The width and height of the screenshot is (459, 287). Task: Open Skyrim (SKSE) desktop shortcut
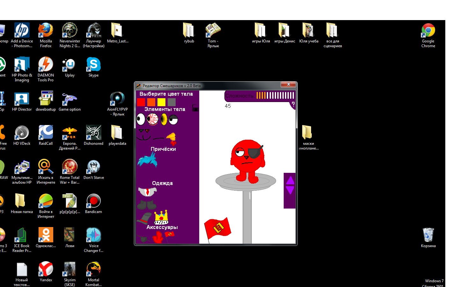point(69,274)
